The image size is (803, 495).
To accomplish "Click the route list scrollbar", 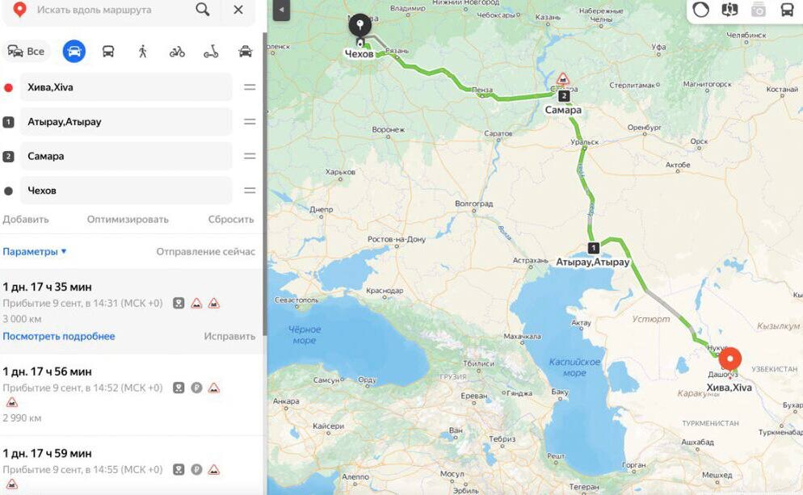I will point(265,184).
